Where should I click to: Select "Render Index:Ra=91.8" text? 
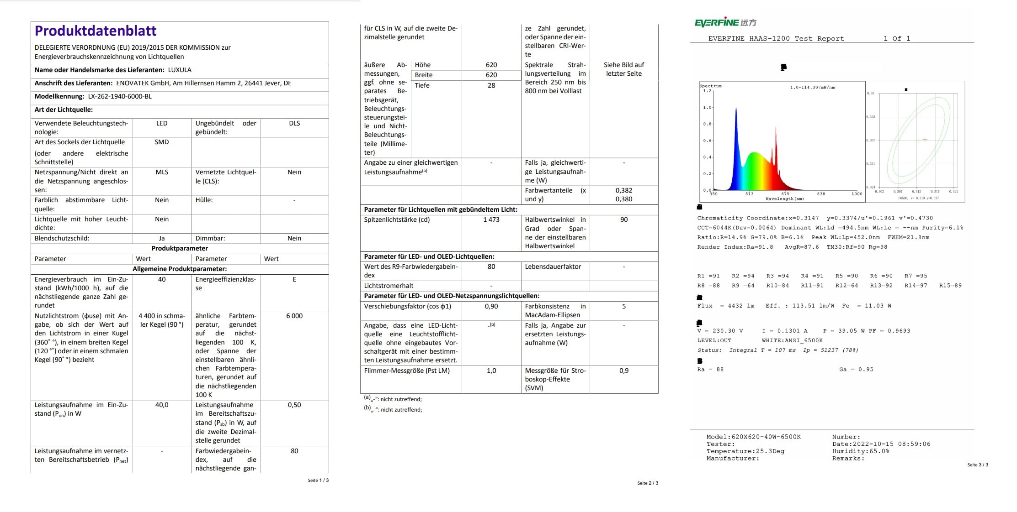(x=735, y=247)
